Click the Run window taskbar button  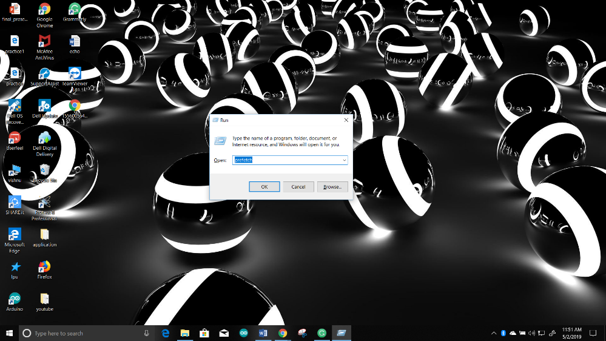[342, 333]
